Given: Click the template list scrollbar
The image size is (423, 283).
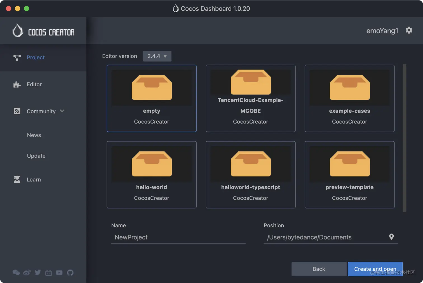Looking at the screenshot, I should pos(405,138).
